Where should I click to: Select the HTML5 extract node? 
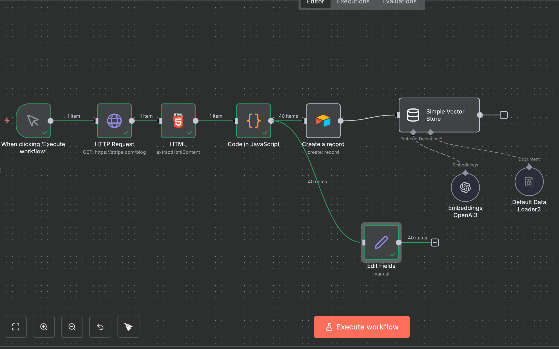pyautogui.click(x=178, y=121)
